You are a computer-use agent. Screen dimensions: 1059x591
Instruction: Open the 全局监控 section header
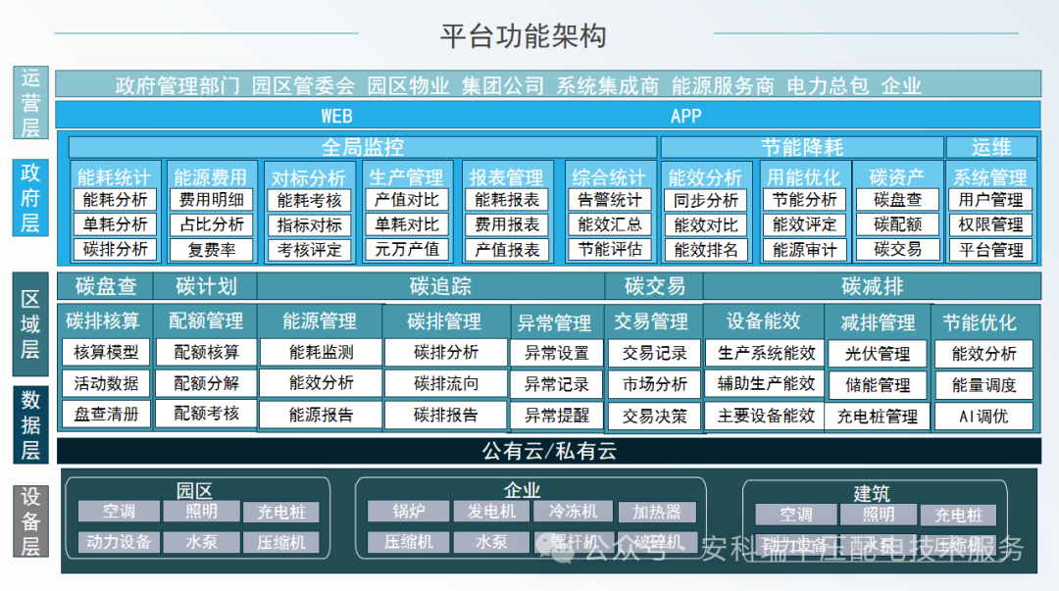tap(362, 148)
